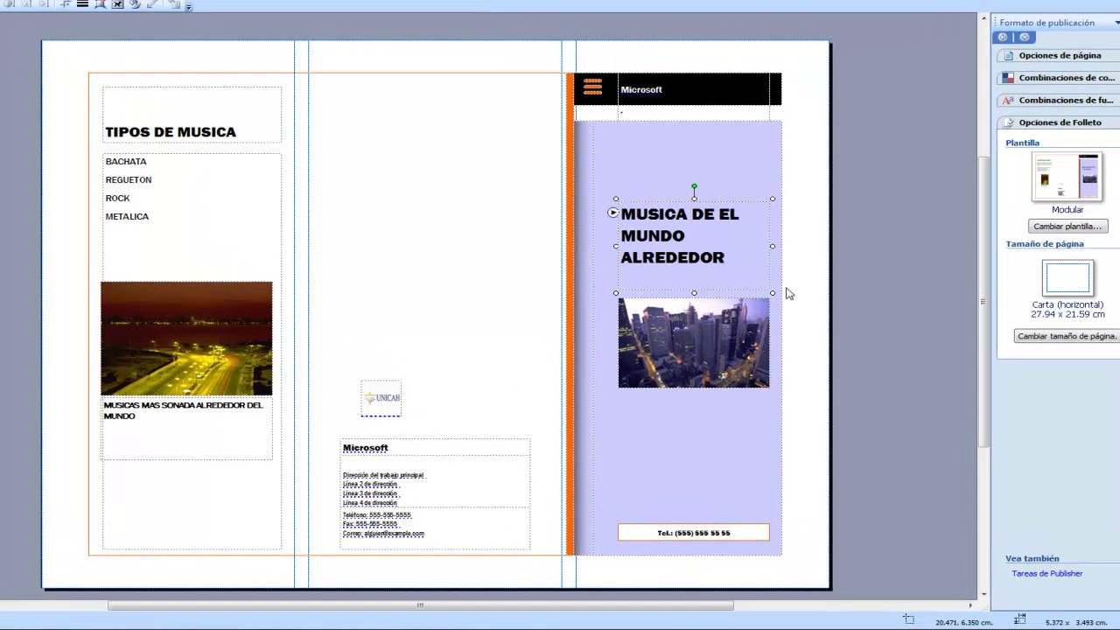Click the task pane splitter grip
The width and height of the screenshot is (1120, 630).
point(983,301)
